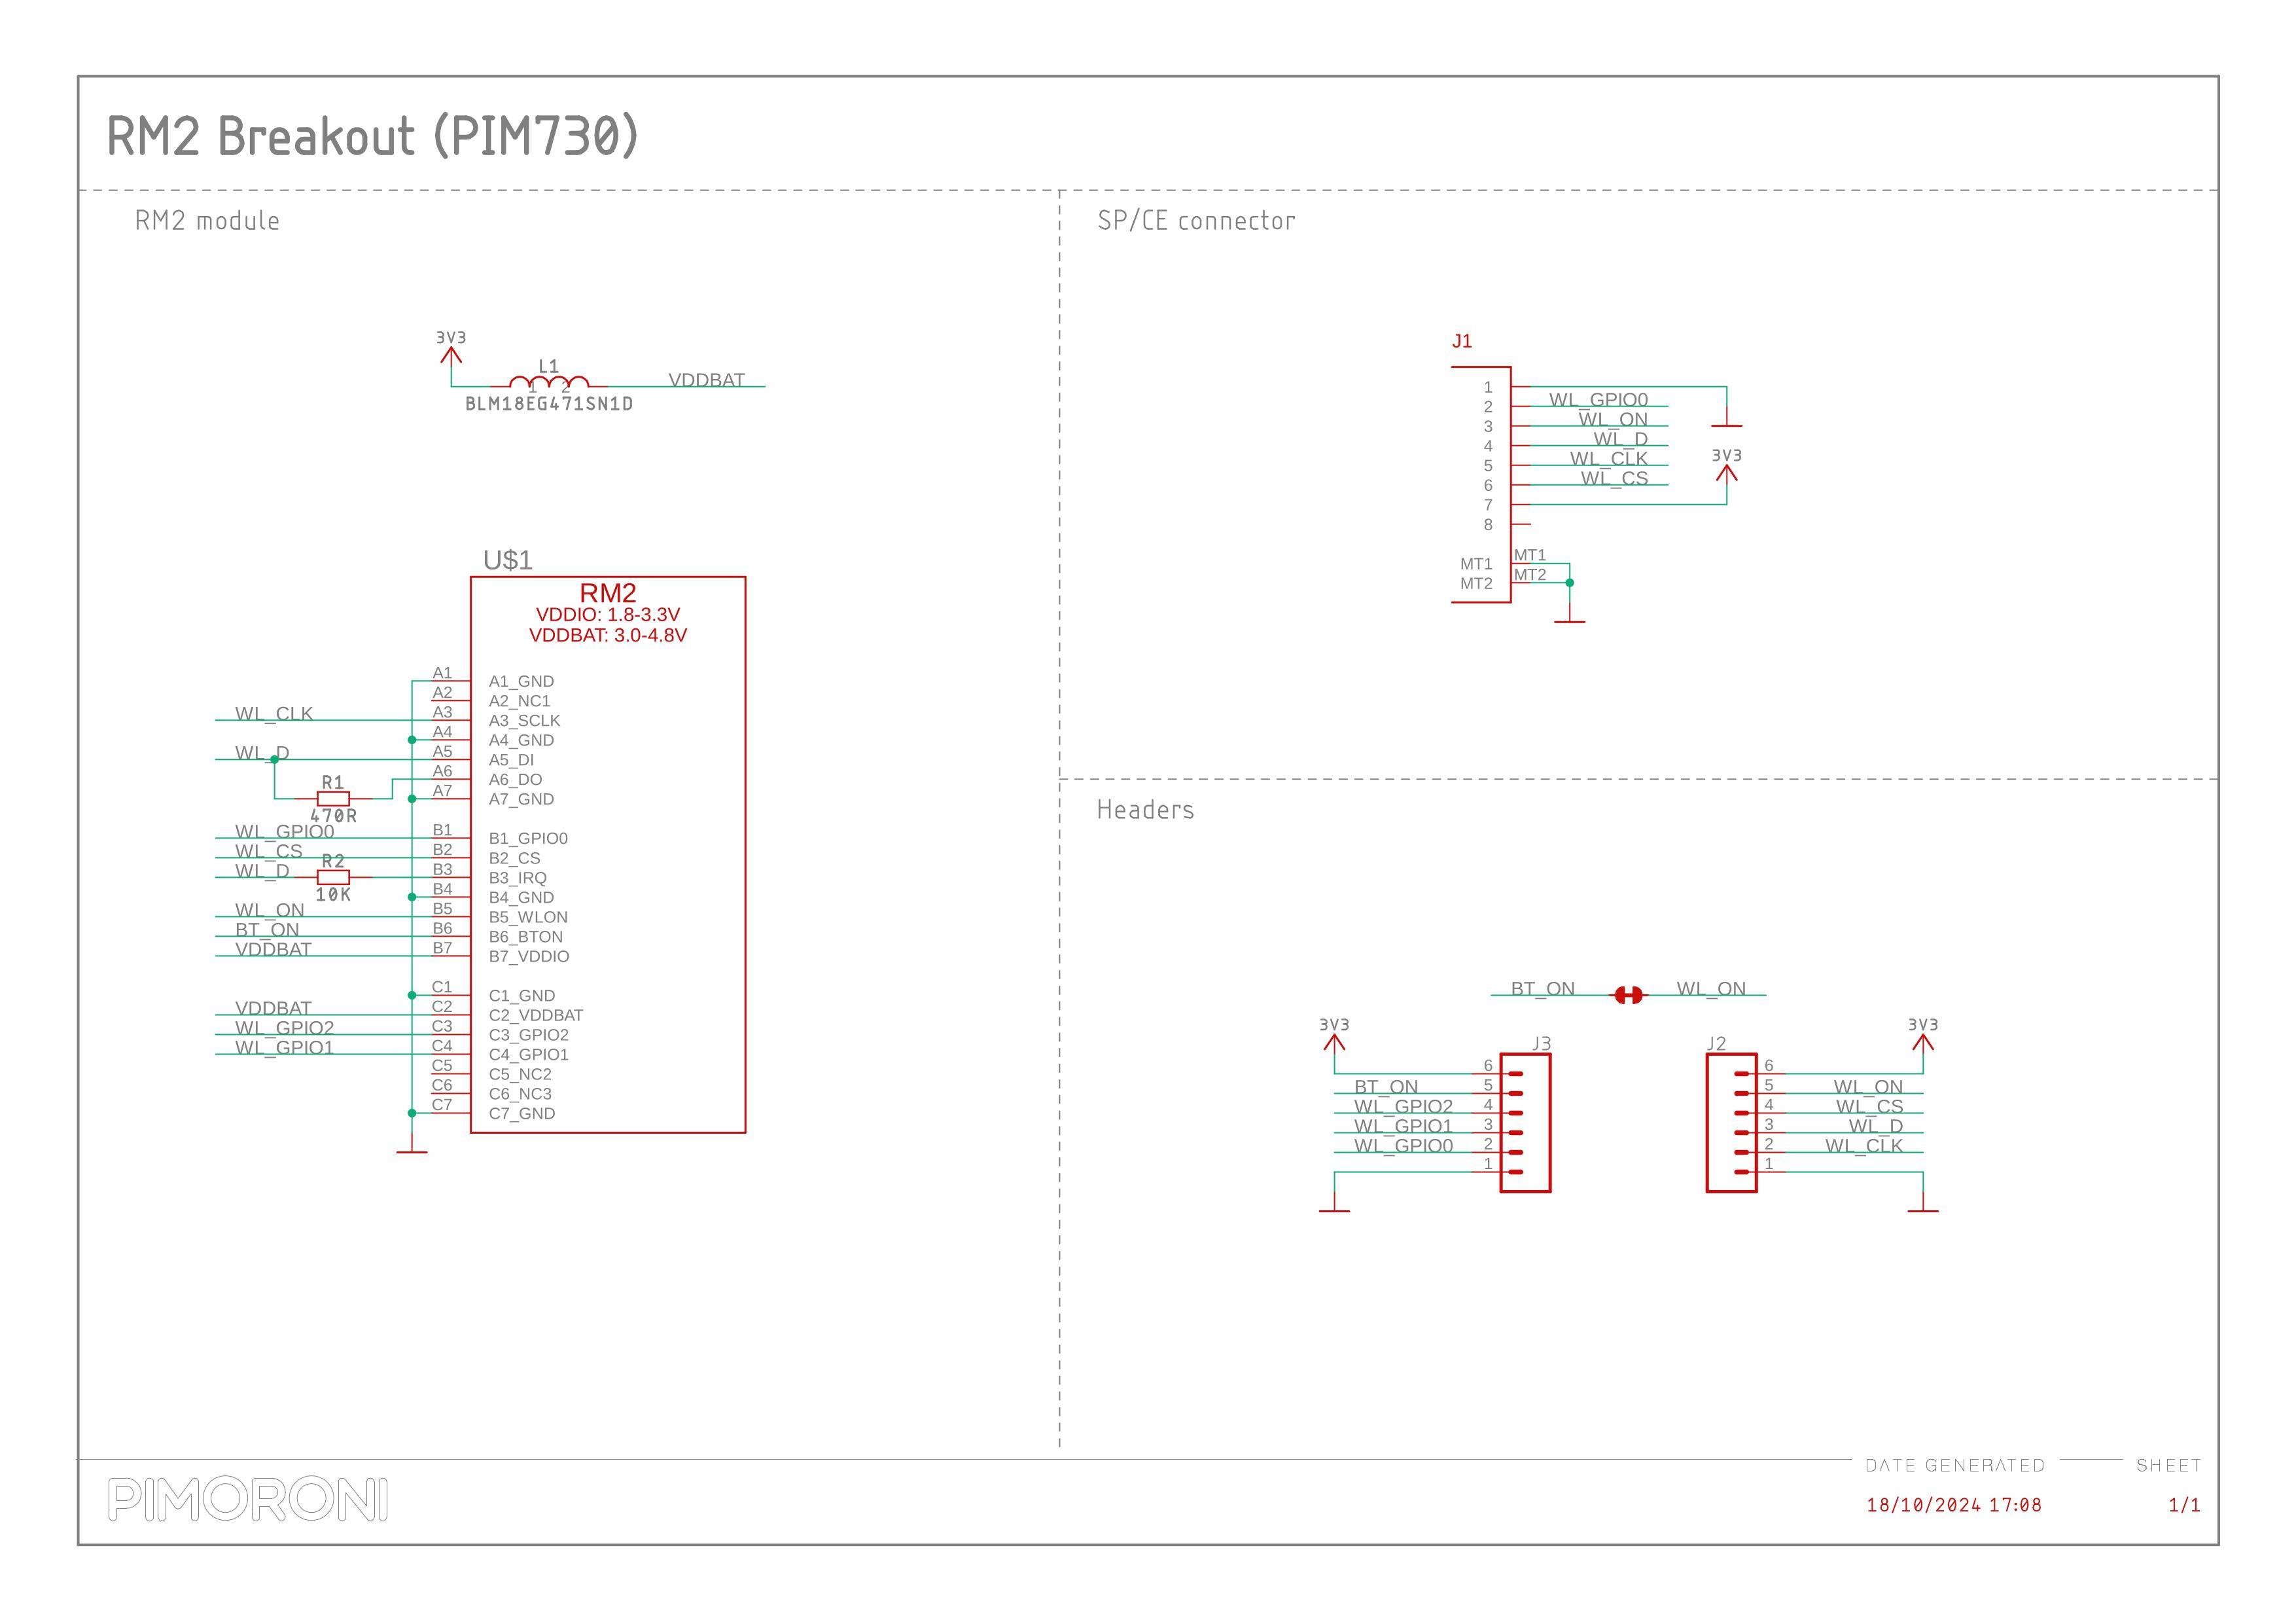This screenshot has width=2296, height=1624.
Task: Select the J2 header symbol body
Action: [1731, 1123]
